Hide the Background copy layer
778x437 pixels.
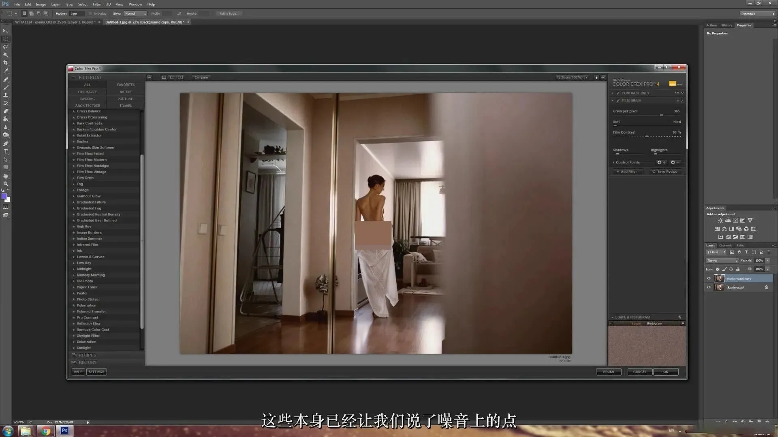pyautogui.click(x=709, y=278)
